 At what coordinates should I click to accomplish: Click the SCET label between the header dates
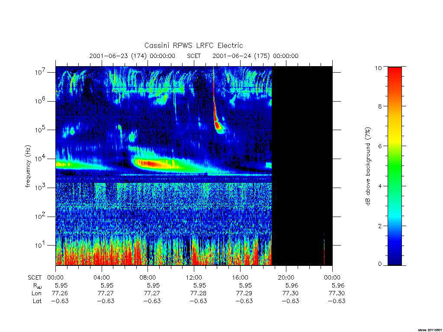click(x=194, y=56)
